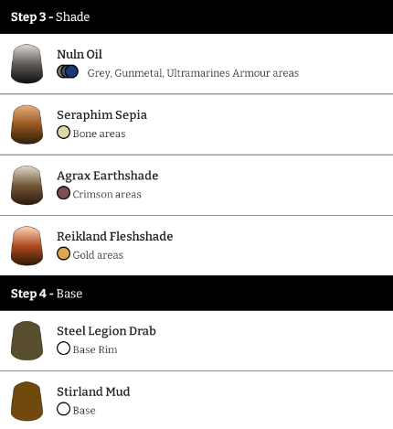Click the Seraphim Sepia paint pot icon
The height and width of the screenshot is (429, 393).
(27, 124)
